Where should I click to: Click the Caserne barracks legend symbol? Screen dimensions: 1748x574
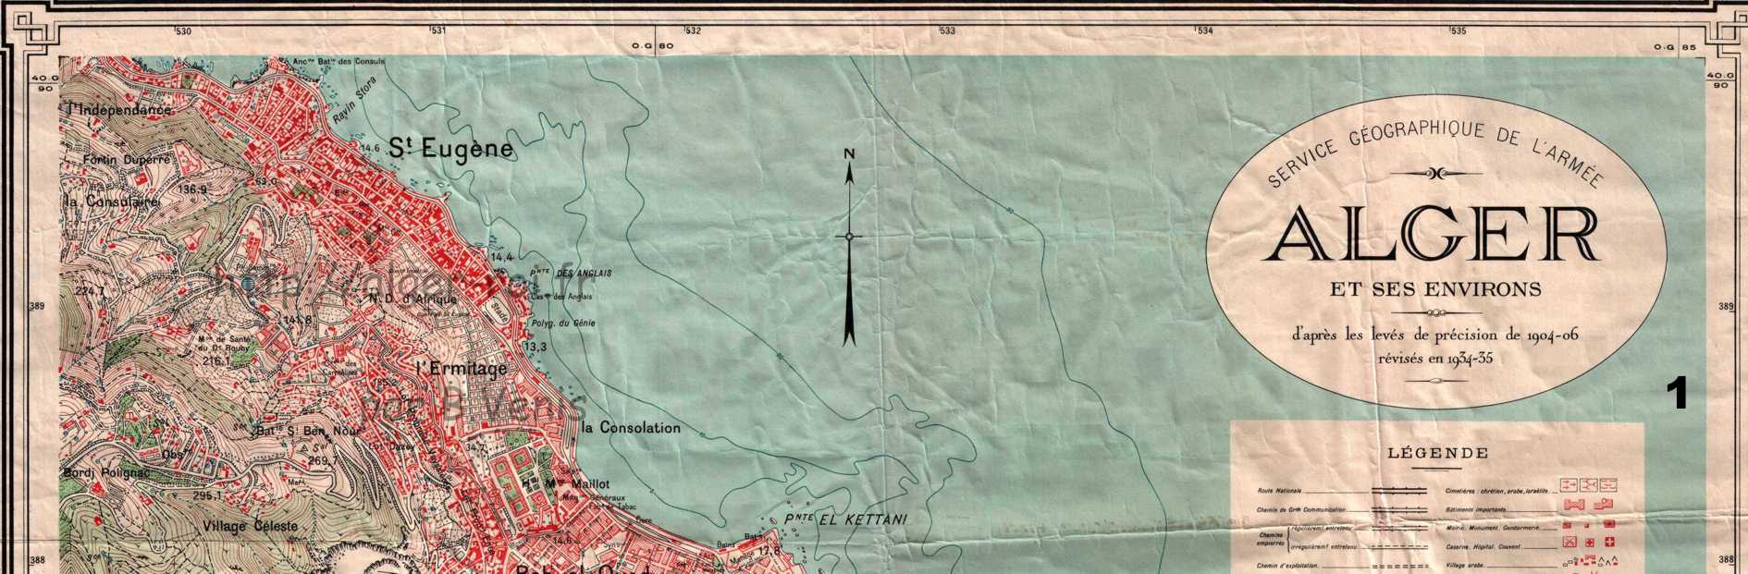(1570, 542)
